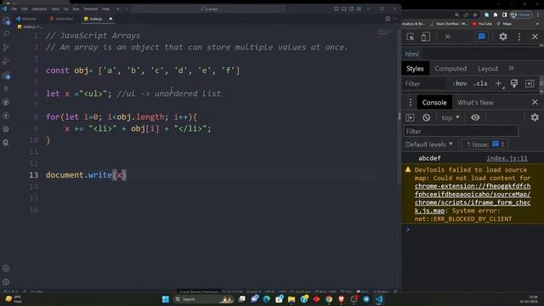
Task: Select the What's New tab
Action: [x=475, y=102]
